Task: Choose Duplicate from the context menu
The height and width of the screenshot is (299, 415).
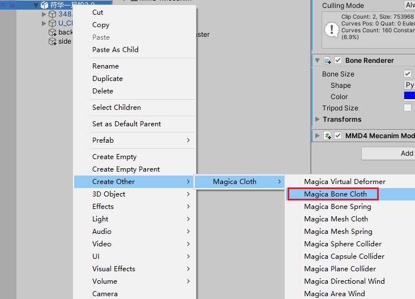Action: (108, 79)
